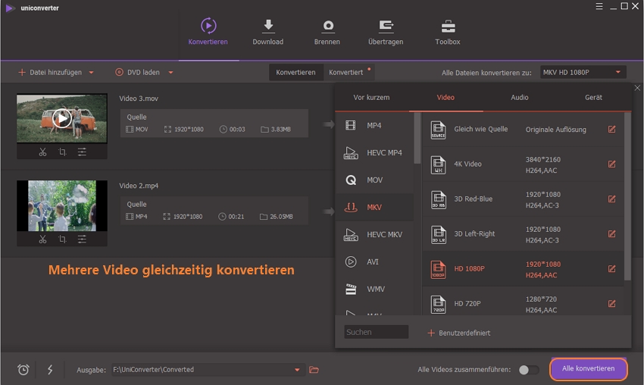Open effect settings icon for Video 2.mp4
Image resolution: width=644 pixels, height=385 pixels.
click(x=82, y=239)
